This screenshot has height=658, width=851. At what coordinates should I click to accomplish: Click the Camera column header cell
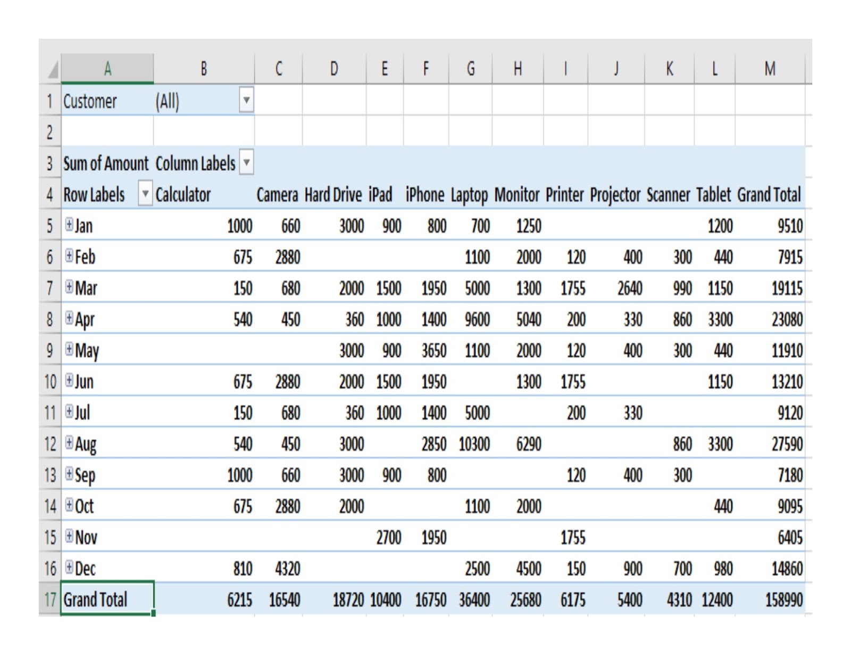tap(279, 195)
